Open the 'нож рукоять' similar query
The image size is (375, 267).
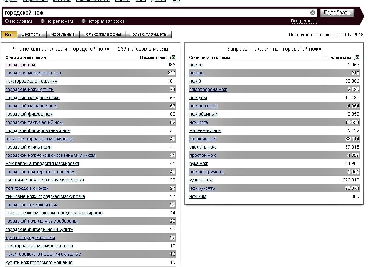pos(202,188)
